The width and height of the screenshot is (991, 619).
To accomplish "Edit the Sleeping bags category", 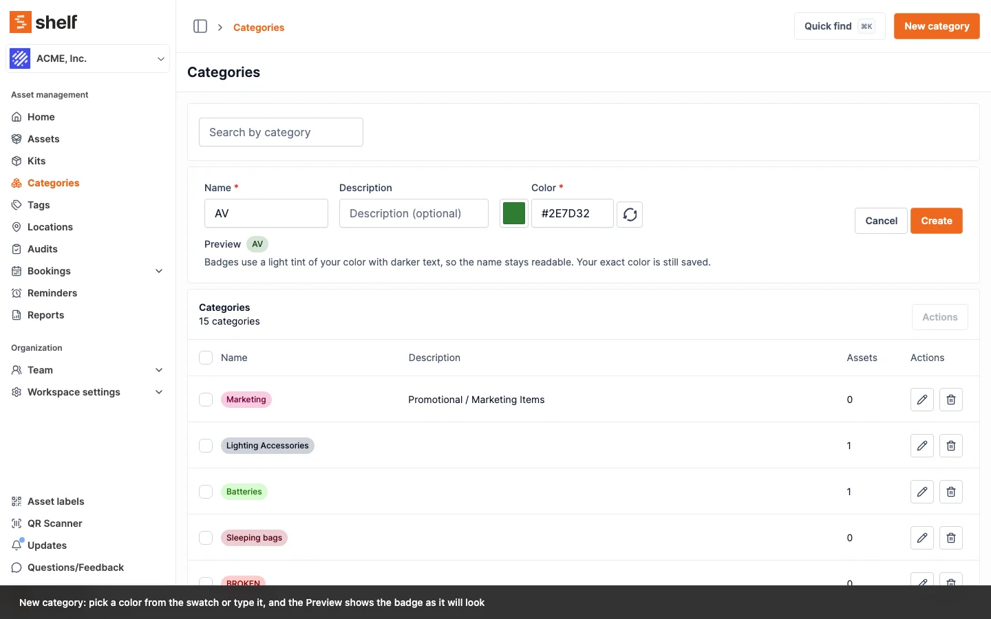I will coord(922,538).
